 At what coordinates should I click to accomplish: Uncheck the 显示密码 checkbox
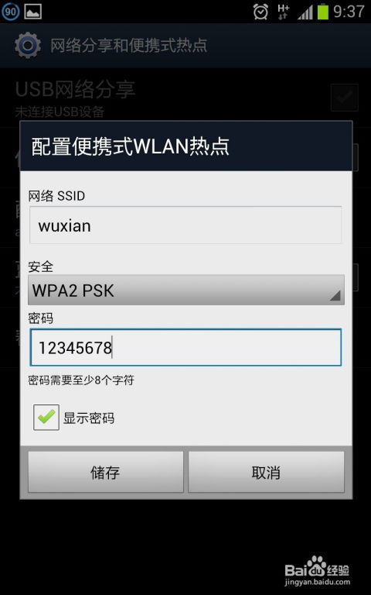[x=46, y=417]
